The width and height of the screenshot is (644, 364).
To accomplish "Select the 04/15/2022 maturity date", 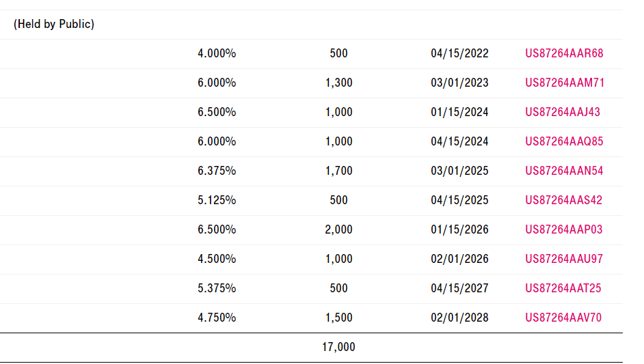I will pos(459,53).
